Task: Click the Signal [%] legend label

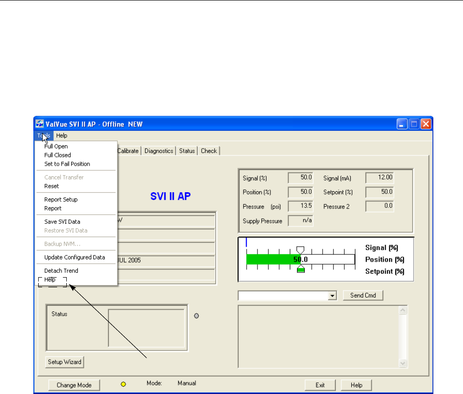Action: click(382, 248)
